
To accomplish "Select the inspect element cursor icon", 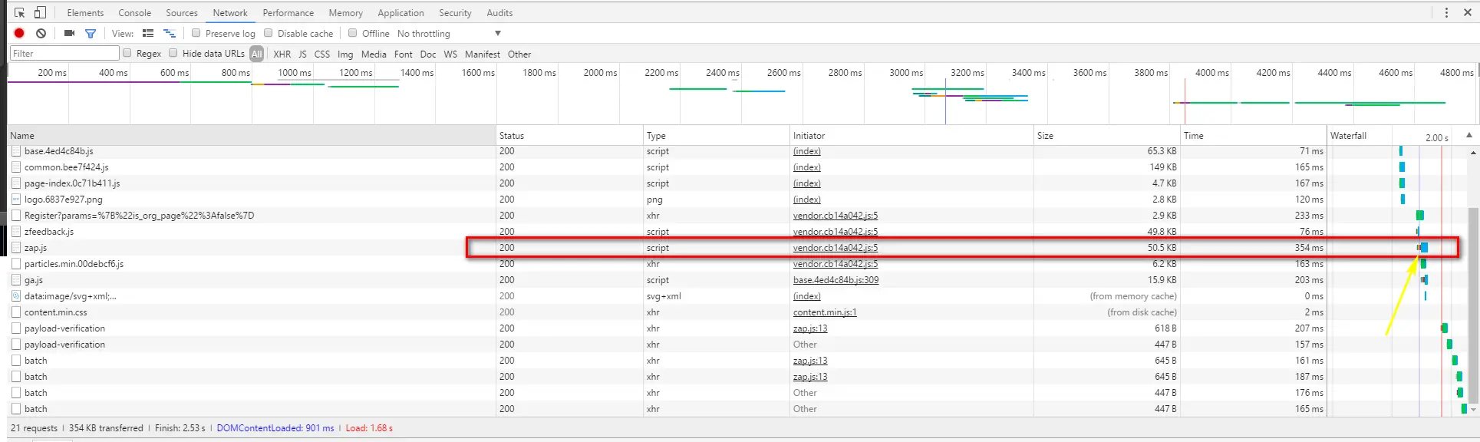I will (x=20, y=12).
